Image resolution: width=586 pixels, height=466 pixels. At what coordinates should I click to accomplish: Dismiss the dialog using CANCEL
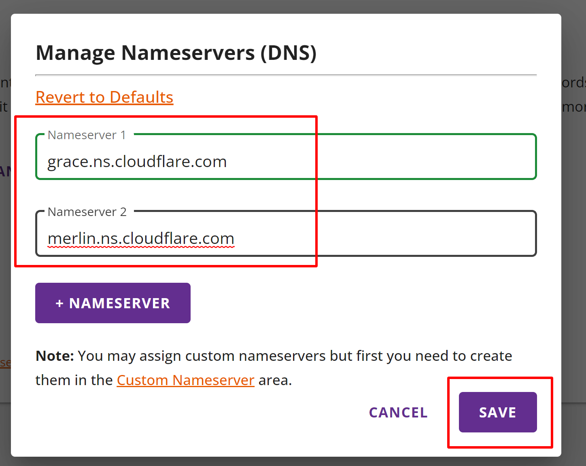[x=398, y=412]
